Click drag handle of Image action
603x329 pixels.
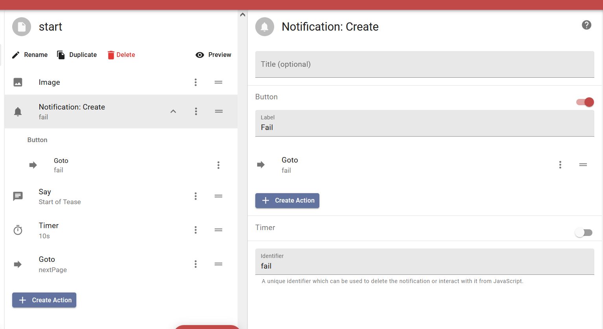(218, 82)
